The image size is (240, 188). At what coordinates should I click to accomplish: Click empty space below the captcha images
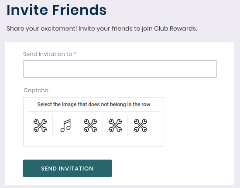[x=93, y=141]
